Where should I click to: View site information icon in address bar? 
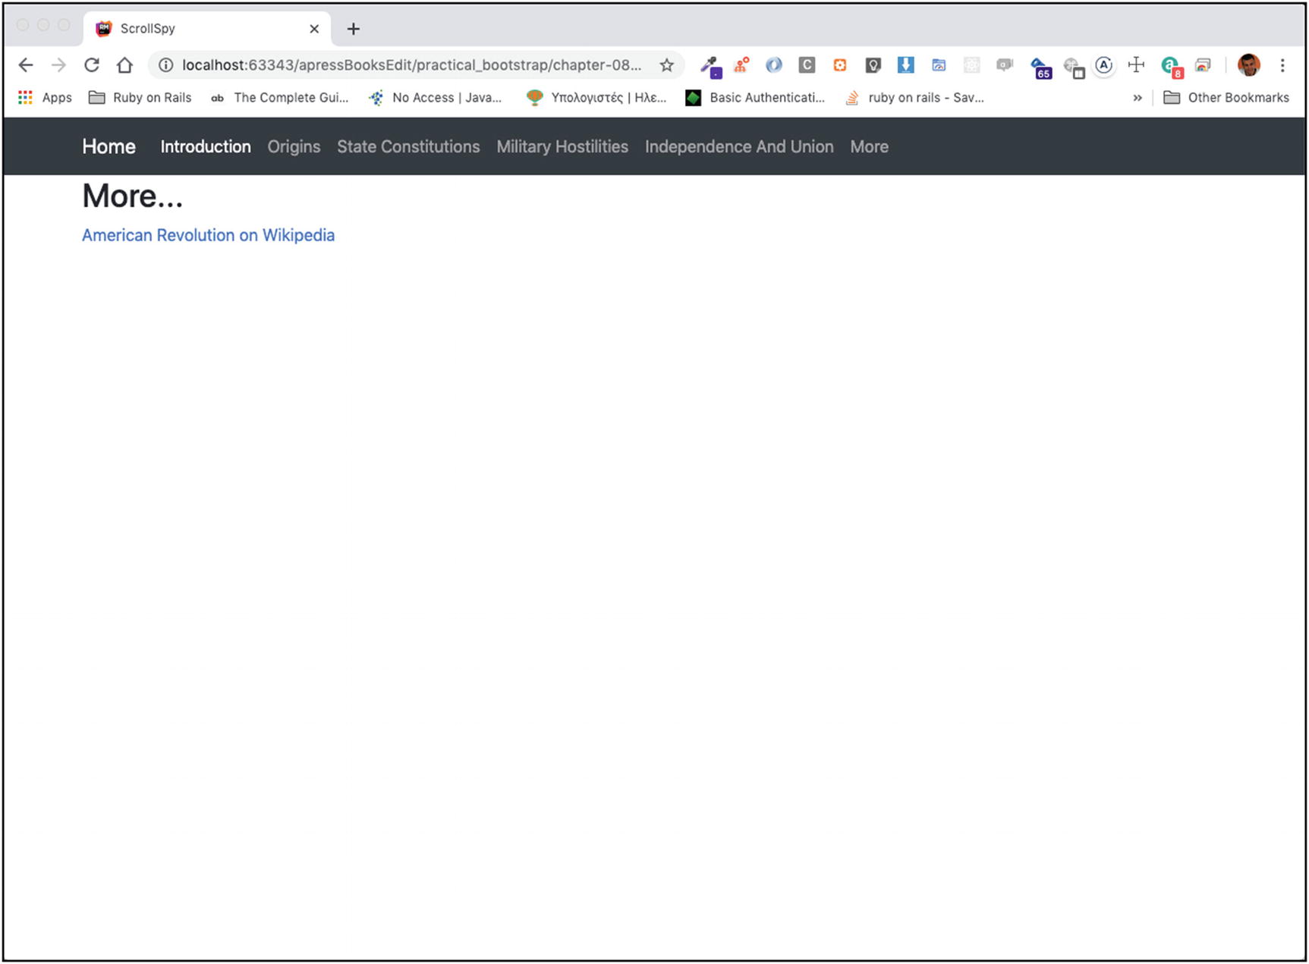tap(165, 65)
